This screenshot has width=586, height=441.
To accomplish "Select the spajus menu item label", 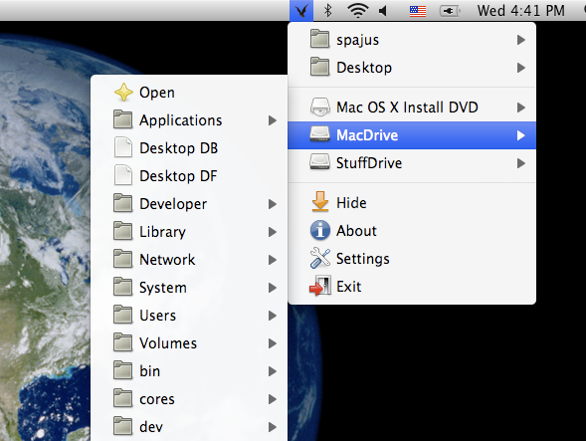I will pyautogui.click(x=357, y=41).
